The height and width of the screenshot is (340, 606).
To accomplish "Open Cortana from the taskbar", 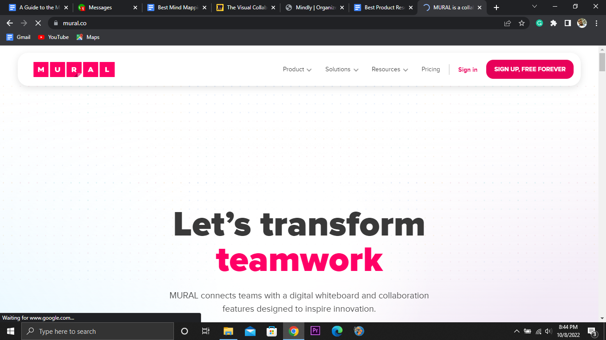I will click(x=185, y=331).
